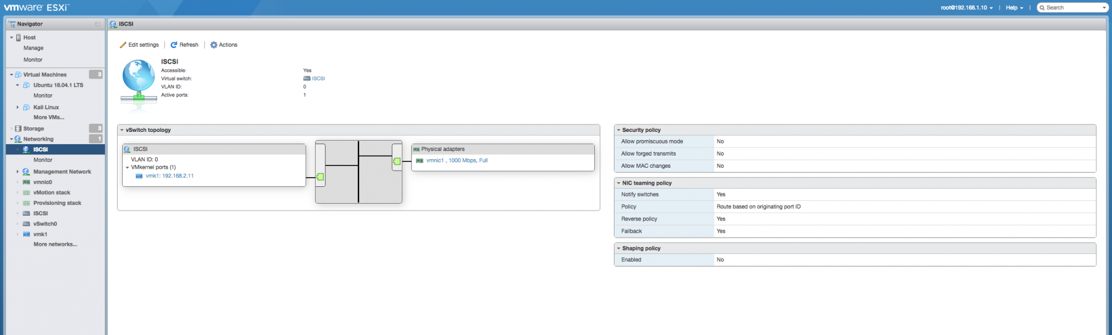Click the Kali Linux VM icon
Screen dimensions: 1112x335
point(26,108)
